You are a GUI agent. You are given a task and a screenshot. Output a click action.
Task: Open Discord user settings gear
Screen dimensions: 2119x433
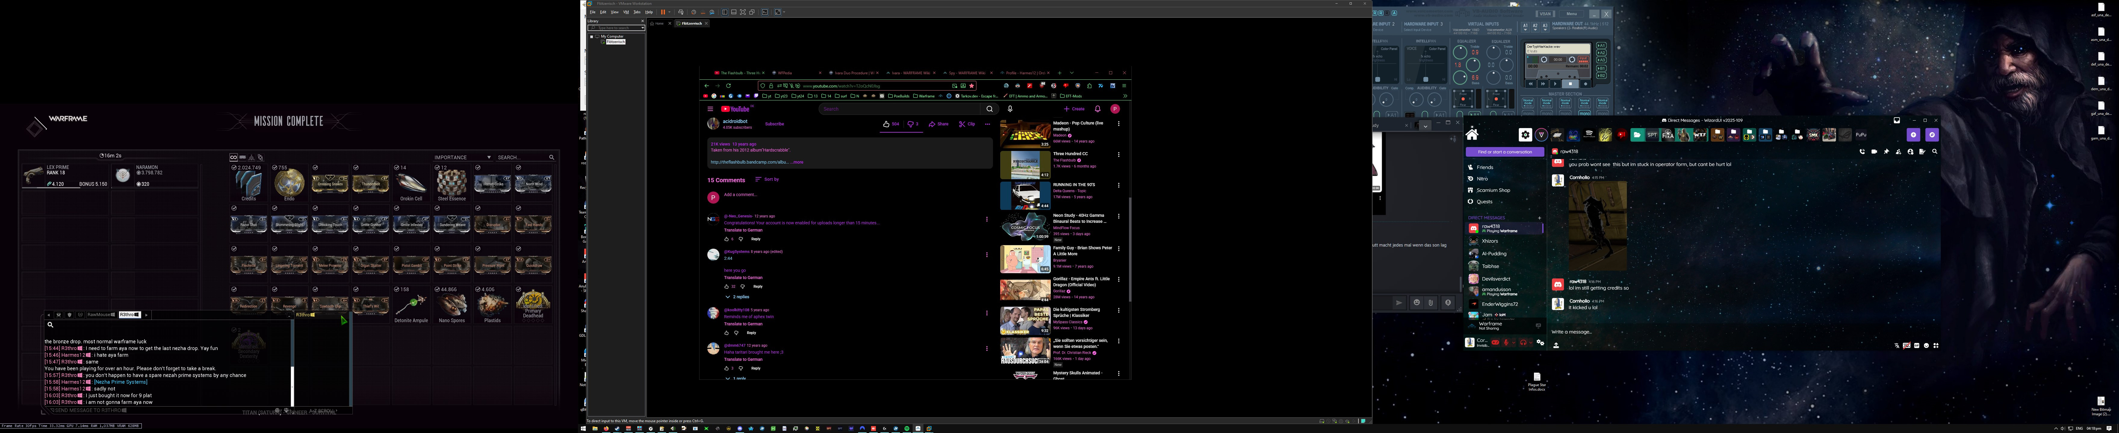(1541, 342)
